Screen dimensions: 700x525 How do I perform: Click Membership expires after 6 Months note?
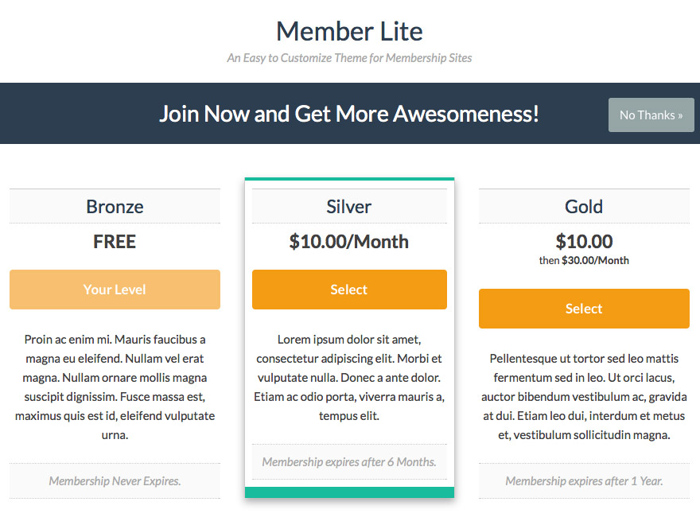[349, 461]
